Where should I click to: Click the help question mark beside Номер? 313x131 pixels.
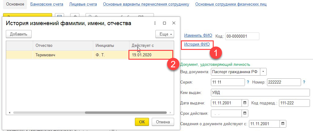[304, 82]
